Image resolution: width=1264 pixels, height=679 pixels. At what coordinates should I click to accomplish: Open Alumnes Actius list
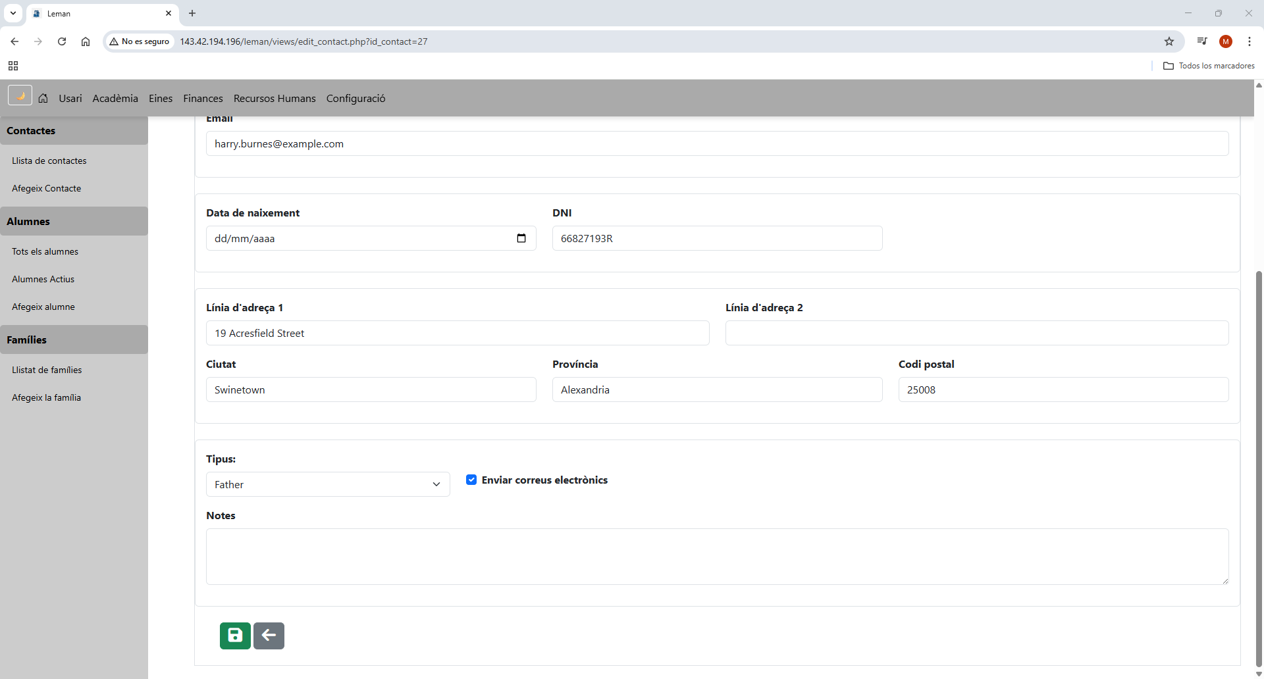(x=43, y=279)
